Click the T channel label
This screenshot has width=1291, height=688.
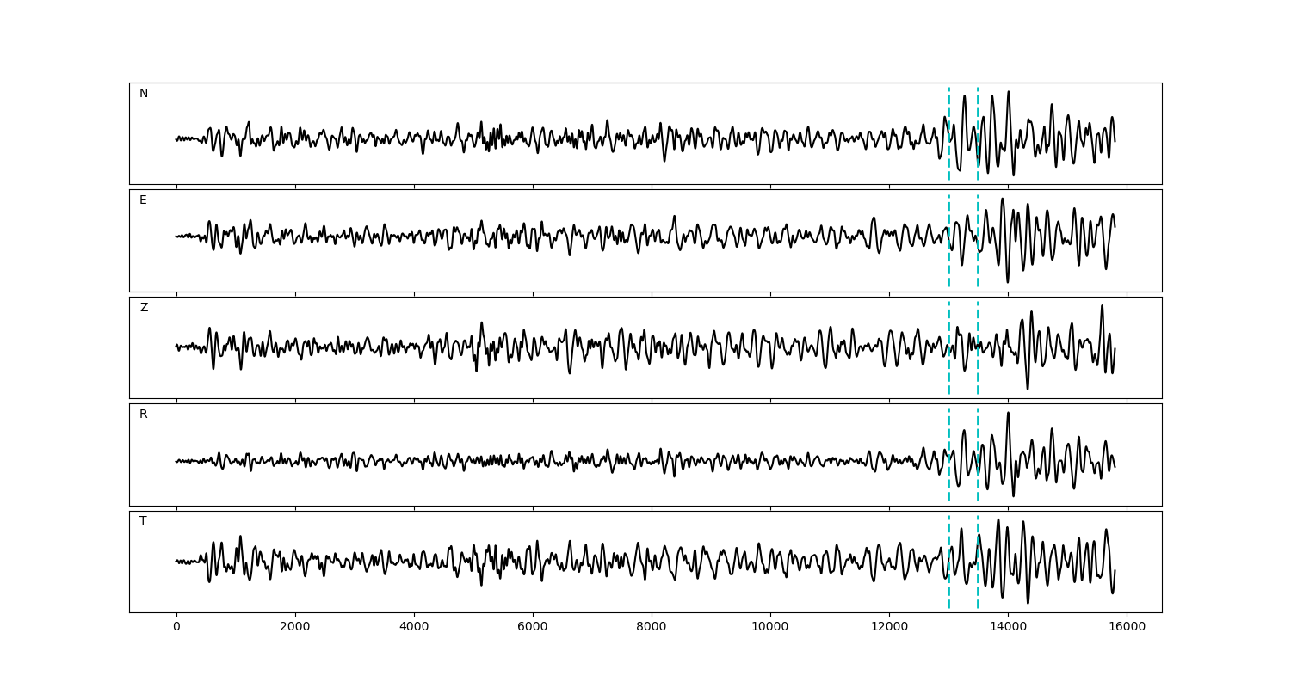pyautogui.click(x=143, y=521)
